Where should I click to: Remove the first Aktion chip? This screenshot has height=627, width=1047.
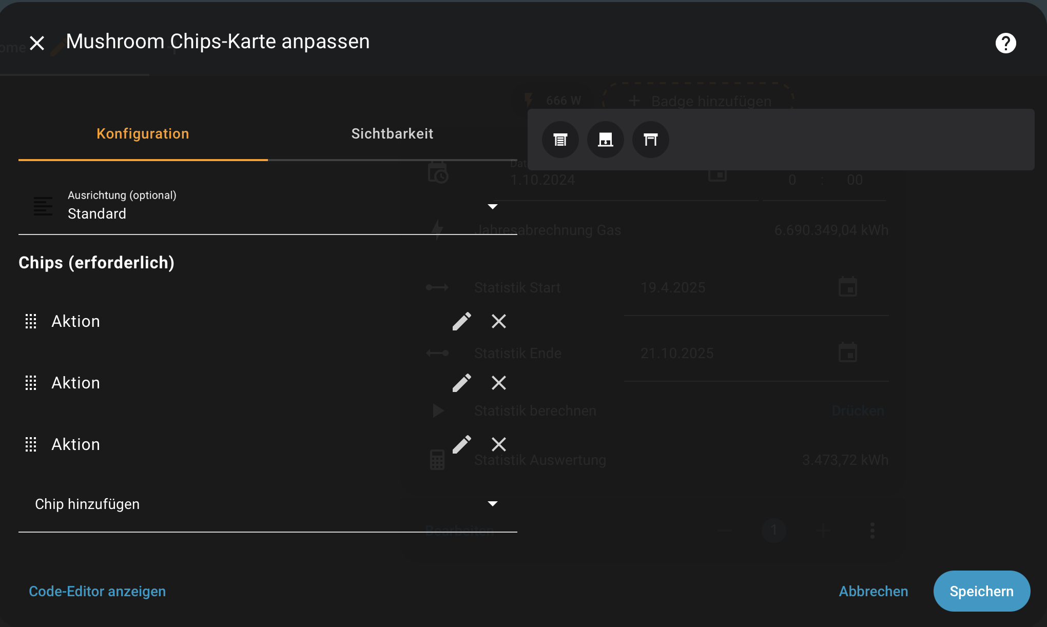tap(498, 321)
